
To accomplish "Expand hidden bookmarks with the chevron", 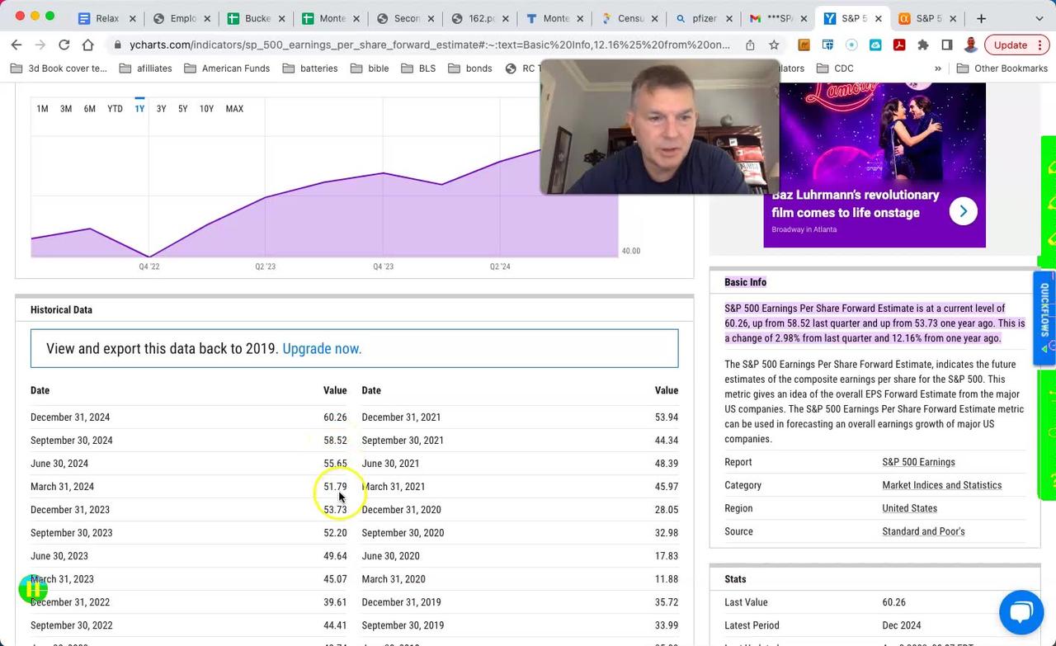I will (x=936, y=68).
